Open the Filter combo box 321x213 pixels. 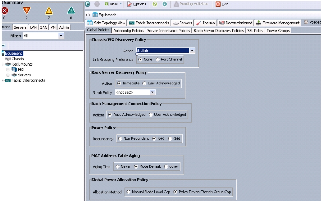coord(43,36)
